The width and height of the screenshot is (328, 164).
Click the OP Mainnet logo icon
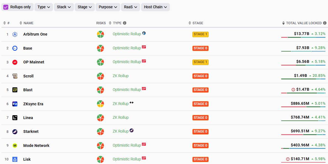coord(15,62)
